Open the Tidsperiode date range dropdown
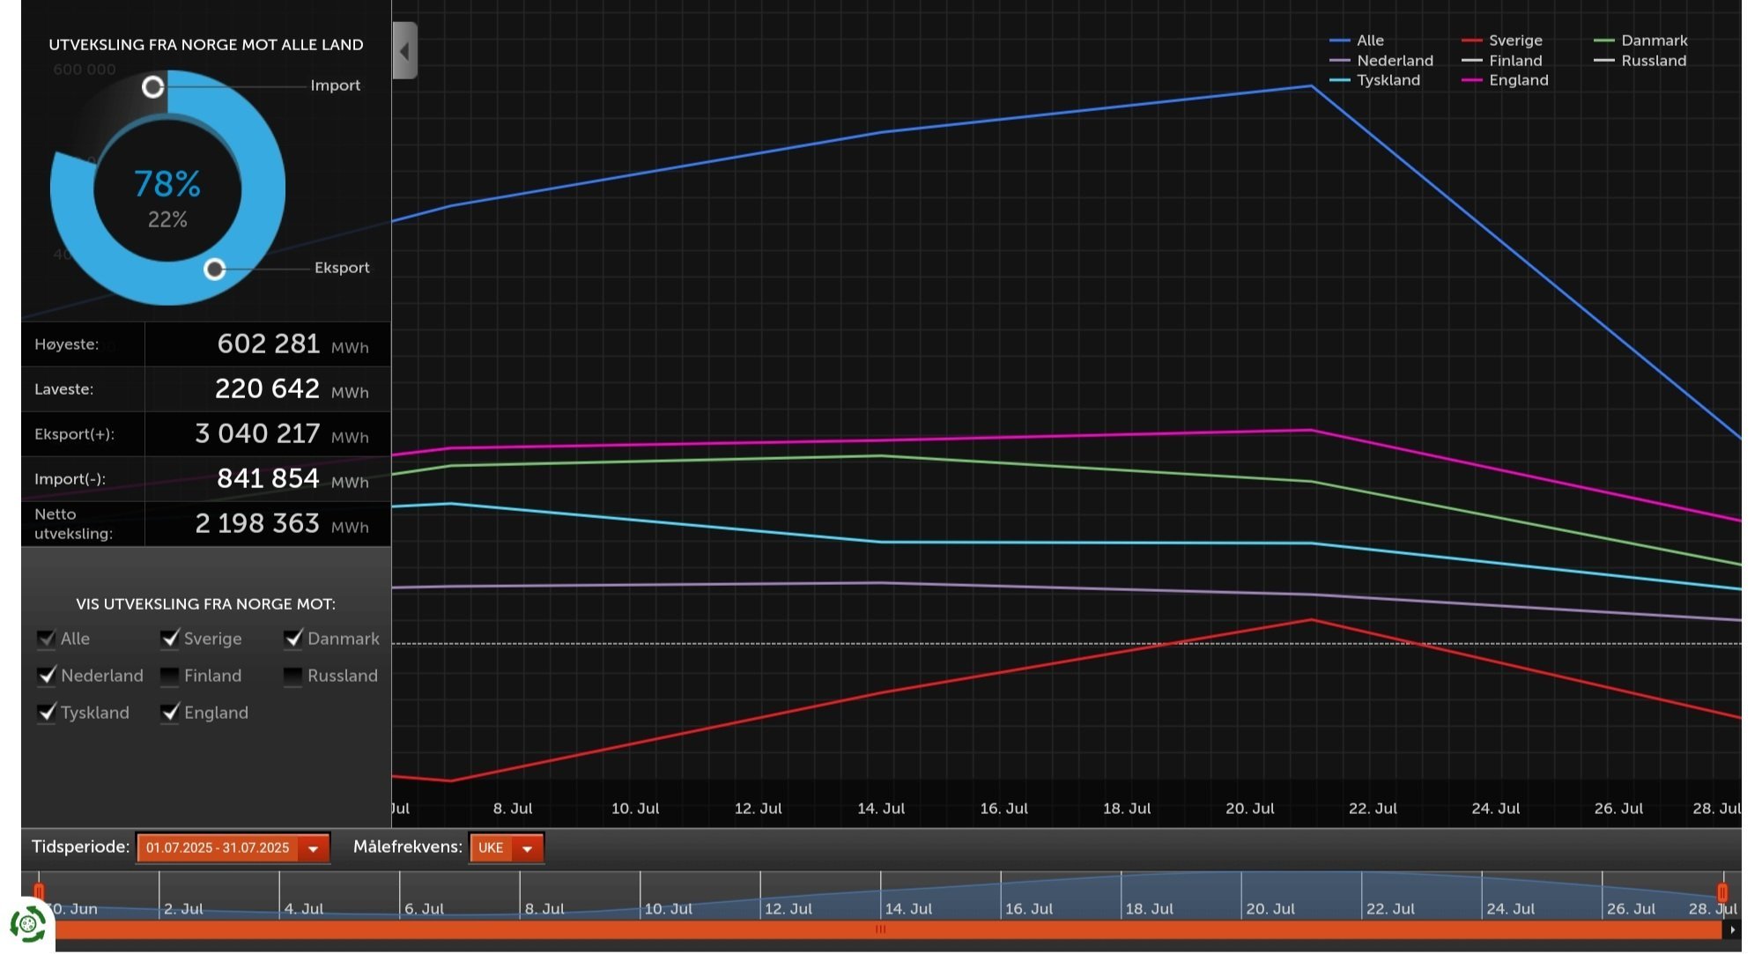Viewport: 1762px width, 954px height. [x=233, y=847]
